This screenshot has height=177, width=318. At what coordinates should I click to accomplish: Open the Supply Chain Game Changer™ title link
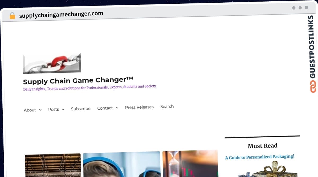pyautogui.click(x=78, y=80)
